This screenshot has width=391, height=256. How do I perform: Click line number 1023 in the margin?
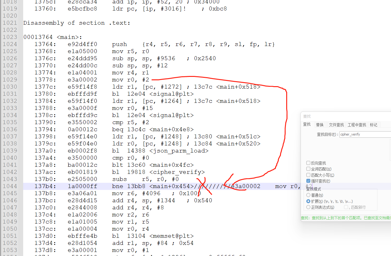10,37
